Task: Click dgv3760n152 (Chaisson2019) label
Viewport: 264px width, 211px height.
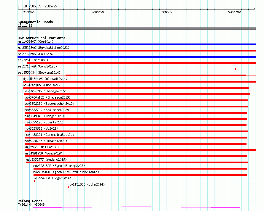Action: point(47,97)
